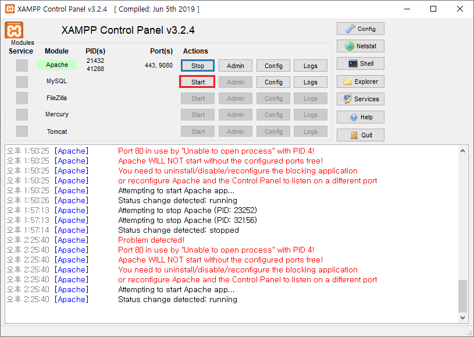Click the Apache ports 443, 9080
The image size is (474, 337).
[159, 65]
